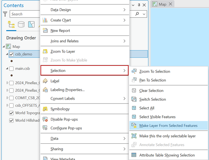Open Attribute Table Showing Selection

(x=167, y=155)
